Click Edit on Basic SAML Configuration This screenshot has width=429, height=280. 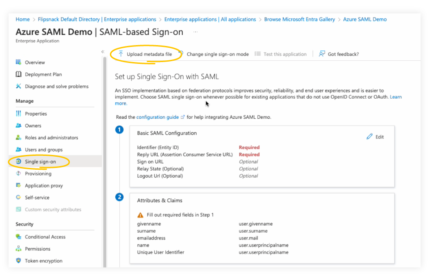pyautogui.click(x=375, y=136)
